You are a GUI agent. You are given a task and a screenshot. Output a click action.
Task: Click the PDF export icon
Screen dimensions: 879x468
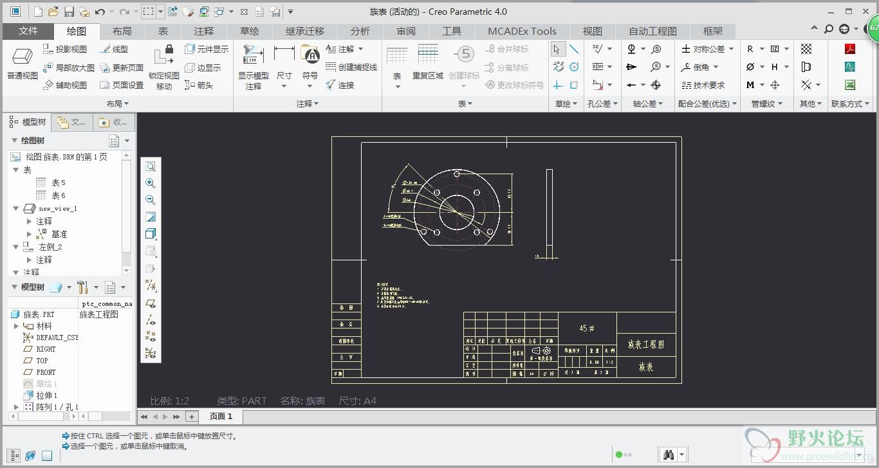[850, 49]
